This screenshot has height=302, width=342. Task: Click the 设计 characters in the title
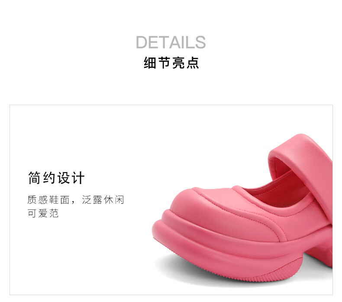71,178
